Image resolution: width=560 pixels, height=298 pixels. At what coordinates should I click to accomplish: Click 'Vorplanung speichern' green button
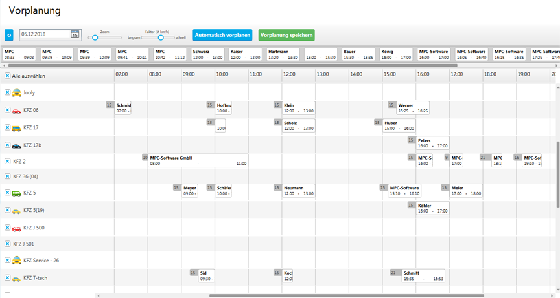(x=286, y=35)
